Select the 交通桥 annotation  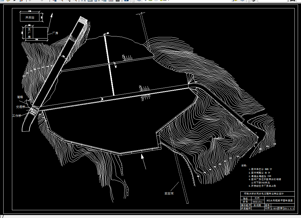[21, 107]
